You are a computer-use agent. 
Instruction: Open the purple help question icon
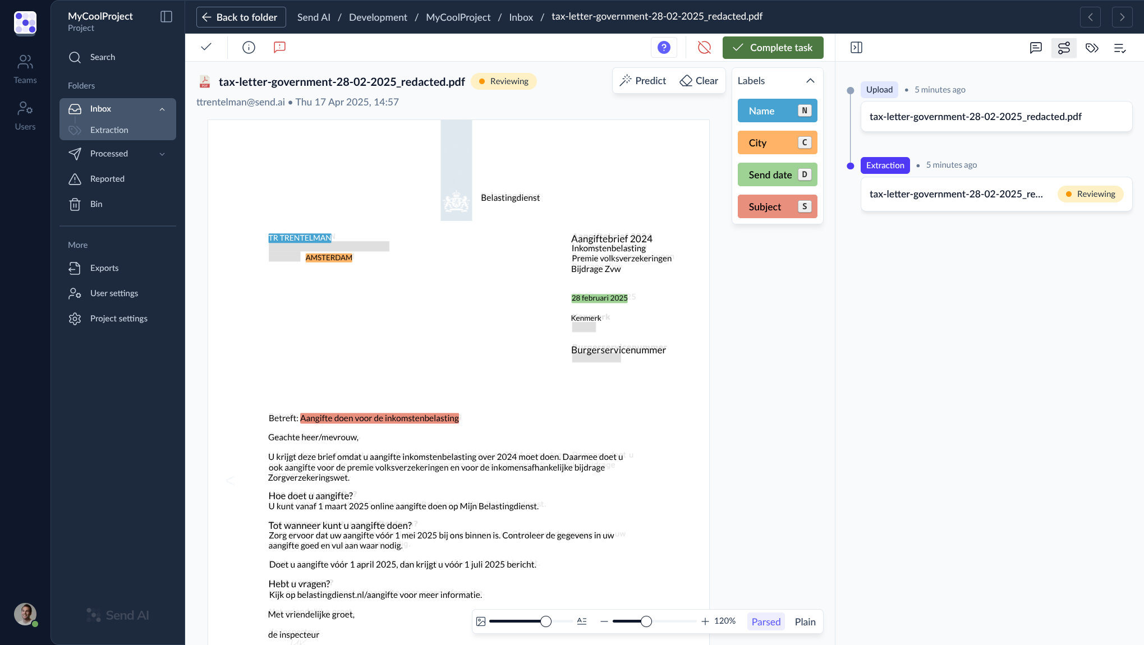[664, 48]
